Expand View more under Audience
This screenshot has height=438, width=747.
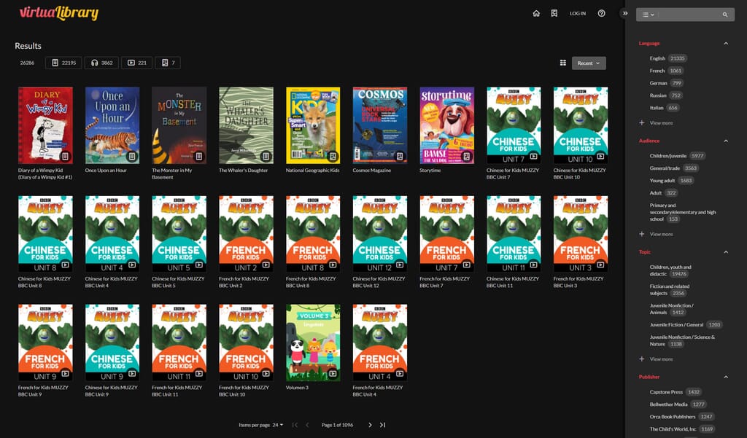(x=657, y=234)
